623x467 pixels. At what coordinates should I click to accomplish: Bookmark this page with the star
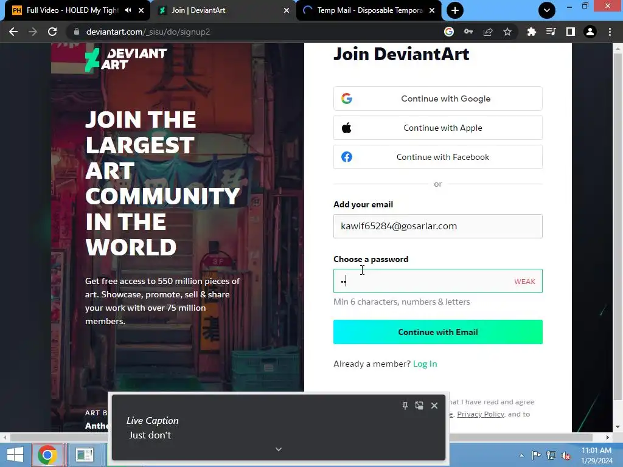coord(507,32)
